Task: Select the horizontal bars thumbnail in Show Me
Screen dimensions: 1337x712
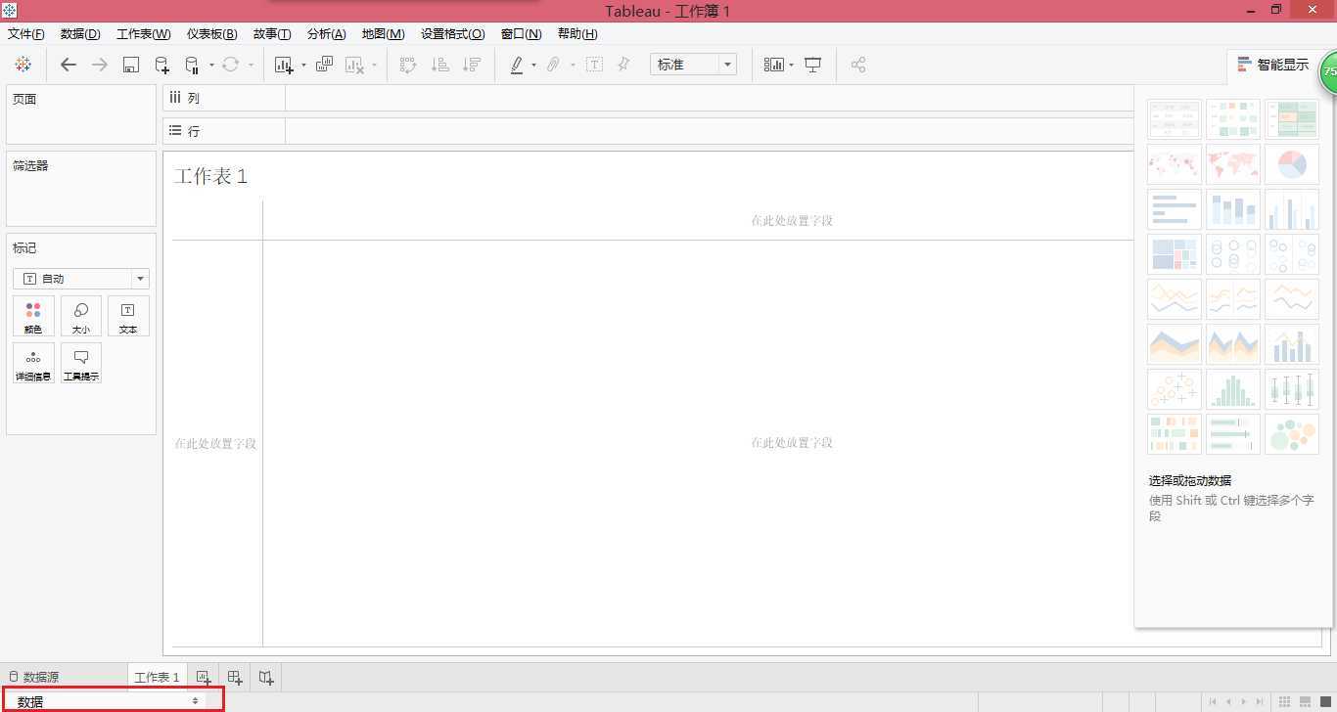Action: tap(1175, 209)
